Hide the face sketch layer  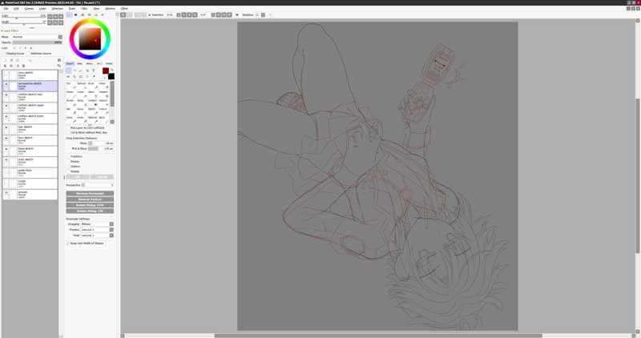click(6, 138)
